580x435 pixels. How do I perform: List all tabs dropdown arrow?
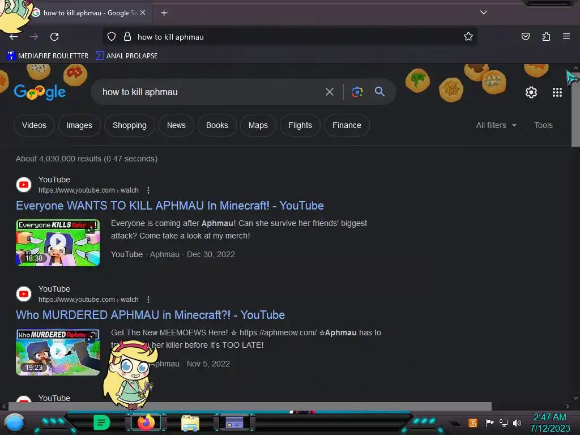click(484, 12)
